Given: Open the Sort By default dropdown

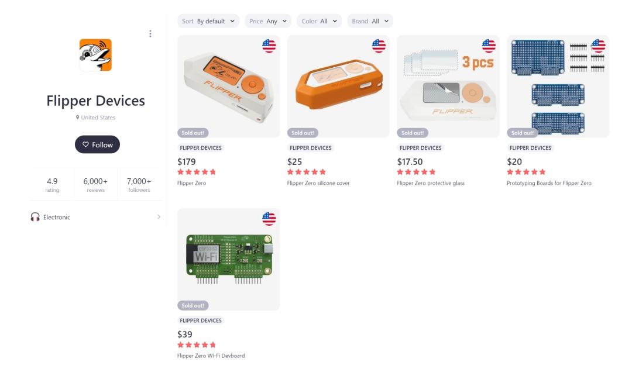Looking at the screenshot, I should point(208,21).
